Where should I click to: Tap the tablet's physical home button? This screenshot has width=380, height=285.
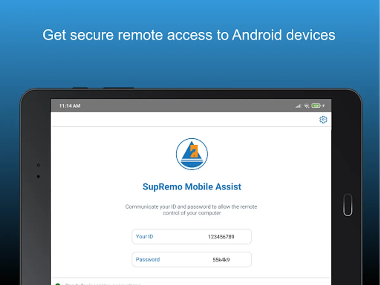(x=348, y=205)
